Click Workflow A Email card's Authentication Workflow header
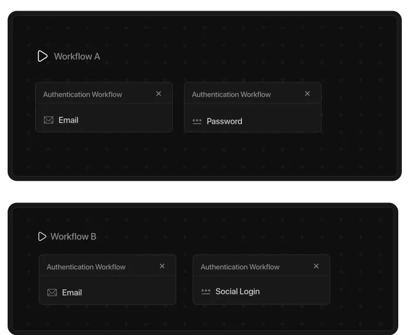The image size is (410, 335). tap(83, 94)
